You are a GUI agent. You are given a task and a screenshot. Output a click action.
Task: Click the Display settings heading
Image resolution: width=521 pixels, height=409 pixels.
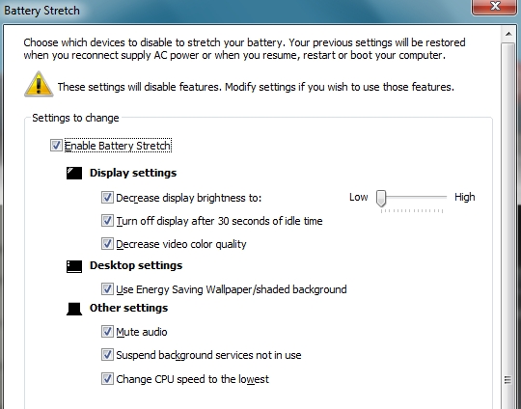133,173
